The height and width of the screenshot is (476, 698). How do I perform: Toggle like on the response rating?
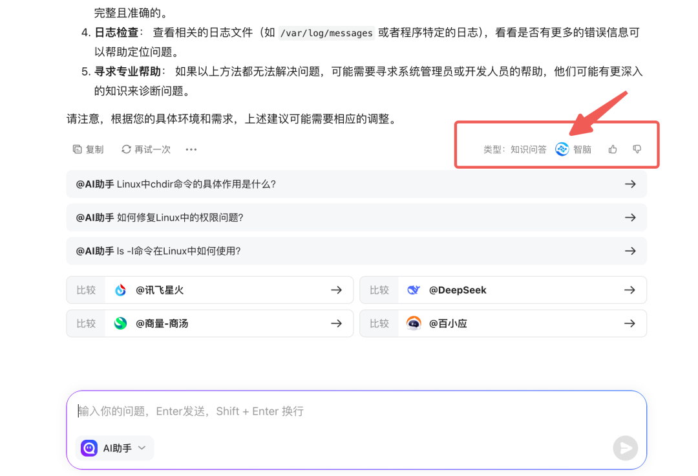[x=612, y=149]
